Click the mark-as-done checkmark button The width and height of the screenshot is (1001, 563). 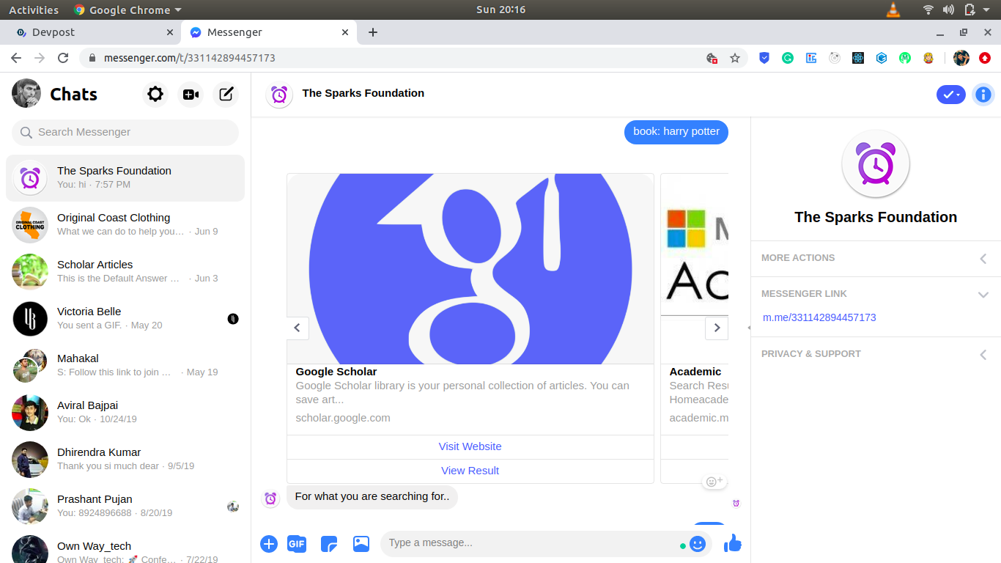(951, 95)
